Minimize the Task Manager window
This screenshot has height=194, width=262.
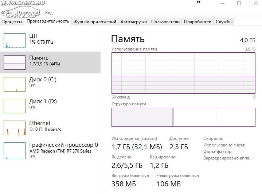coord(223,3)
